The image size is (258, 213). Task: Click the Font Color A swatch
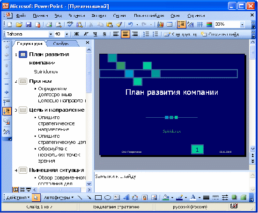click(x=193, y=198)
